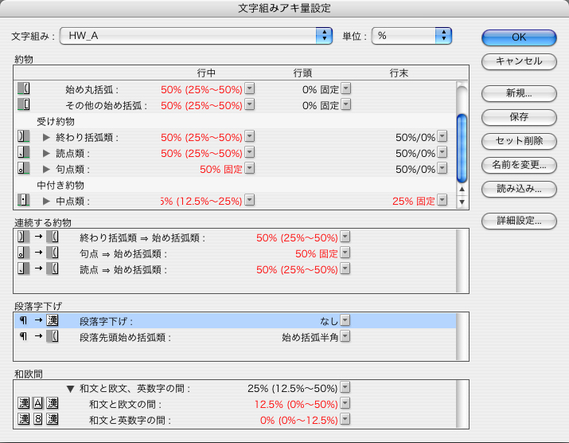
Task: Click the その他の始め括弧 row icon
Action: point(24,104)
